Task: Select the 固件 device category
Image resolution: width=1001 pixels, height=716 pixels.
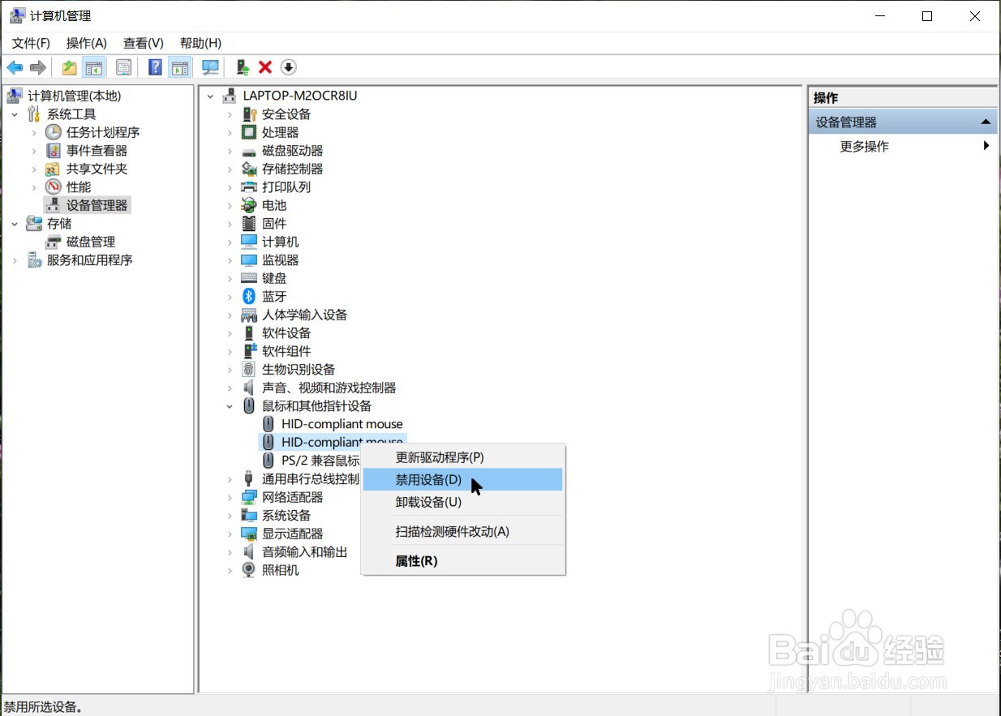Action: (274, 224)
